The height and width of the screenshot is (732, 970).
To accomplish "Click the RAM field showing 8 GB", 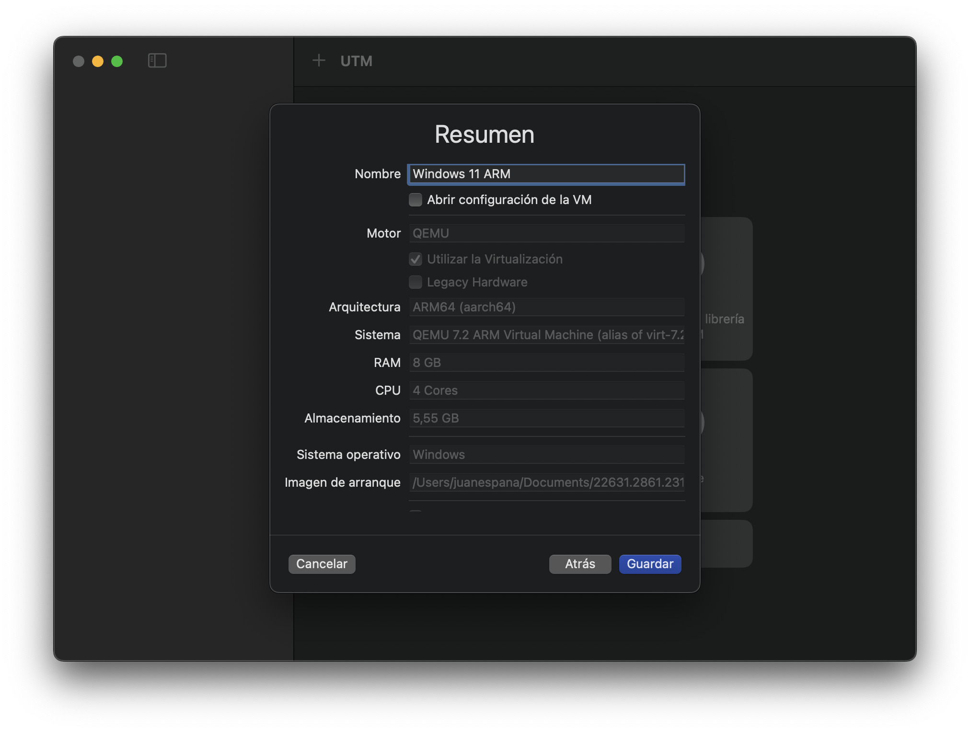I will point(546,363).
